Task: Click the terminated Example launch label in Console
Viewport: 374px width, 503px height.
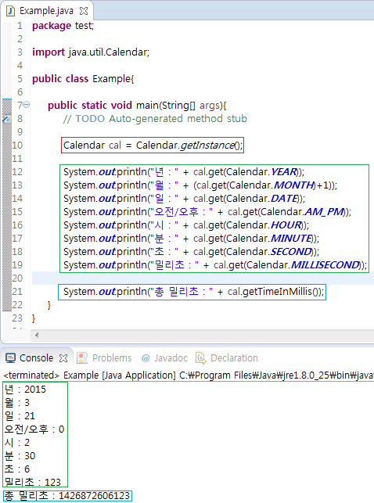Action: pos(188,375)
